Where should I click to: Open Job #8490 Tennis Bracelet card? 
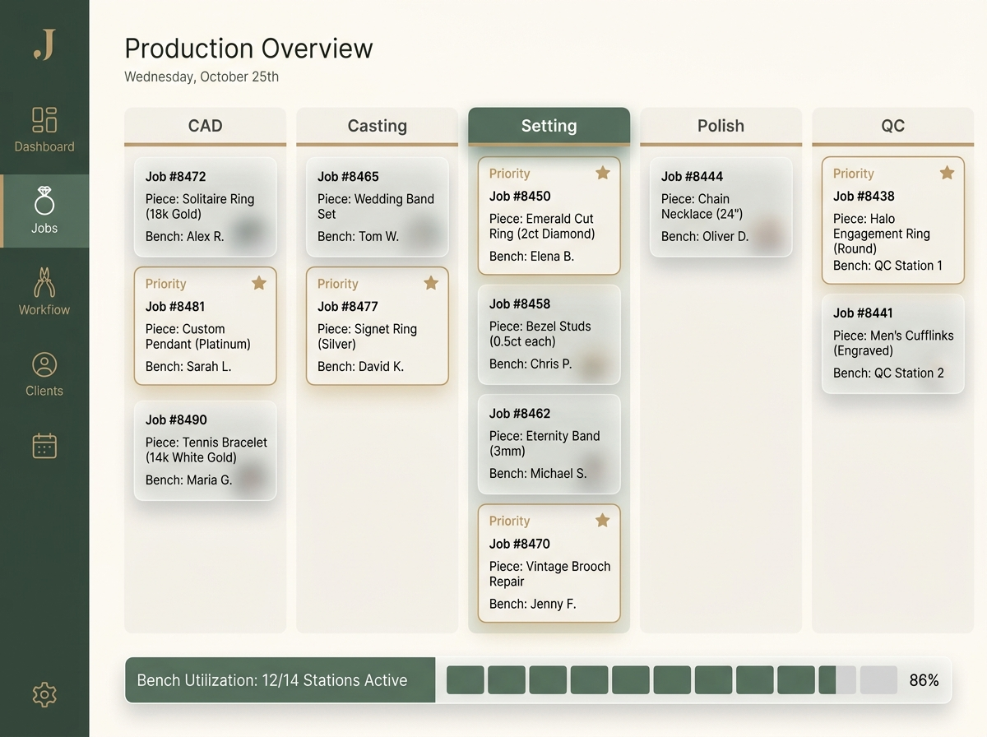[x=206, y=451]
